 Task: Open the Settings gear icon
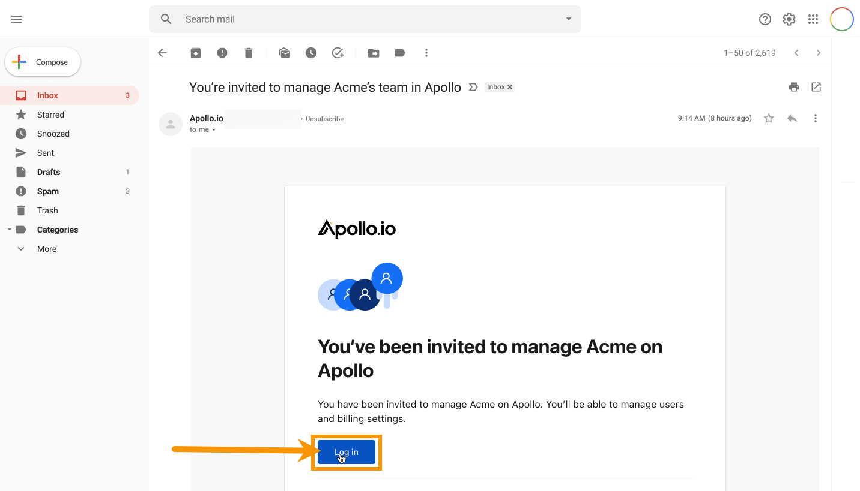click(789, 19)
